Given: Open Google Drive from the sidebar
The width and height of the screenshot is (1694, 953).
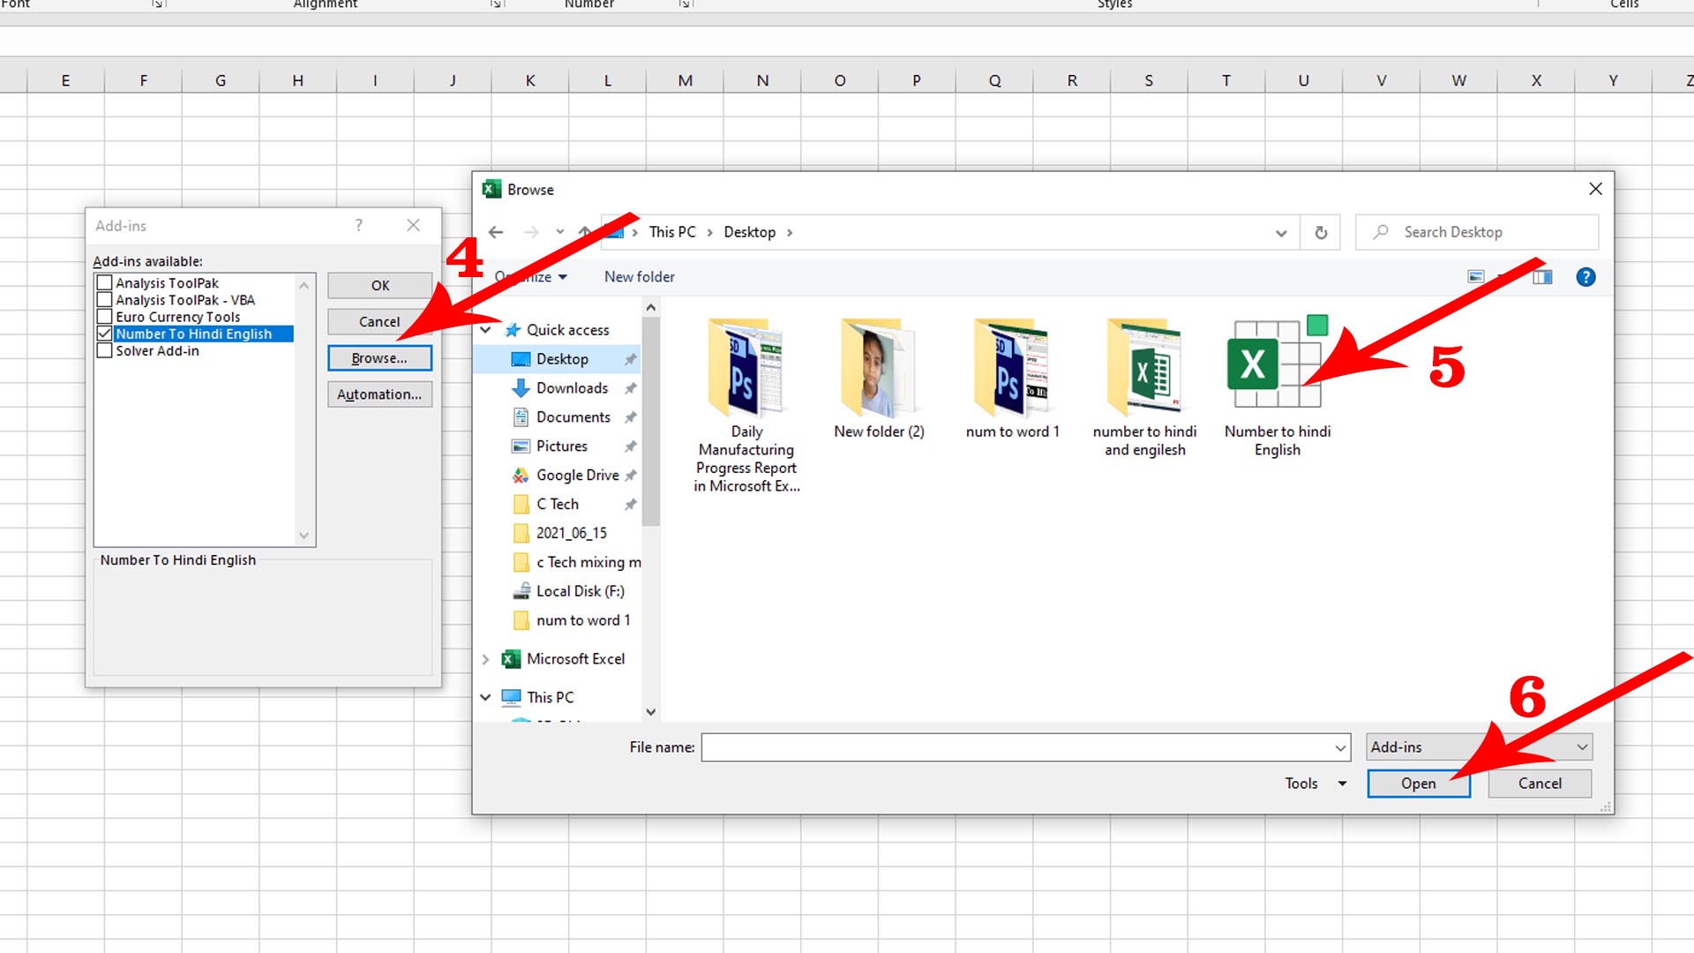Looking at the screenshot, I should pyautogui.click(x=575, y=475).
